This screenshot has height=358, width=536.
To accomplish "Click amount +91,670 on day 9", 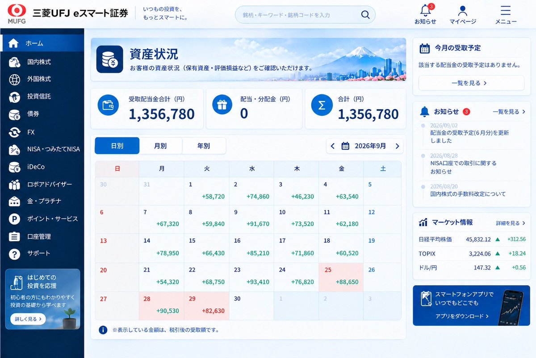I will tap(258, 224).
